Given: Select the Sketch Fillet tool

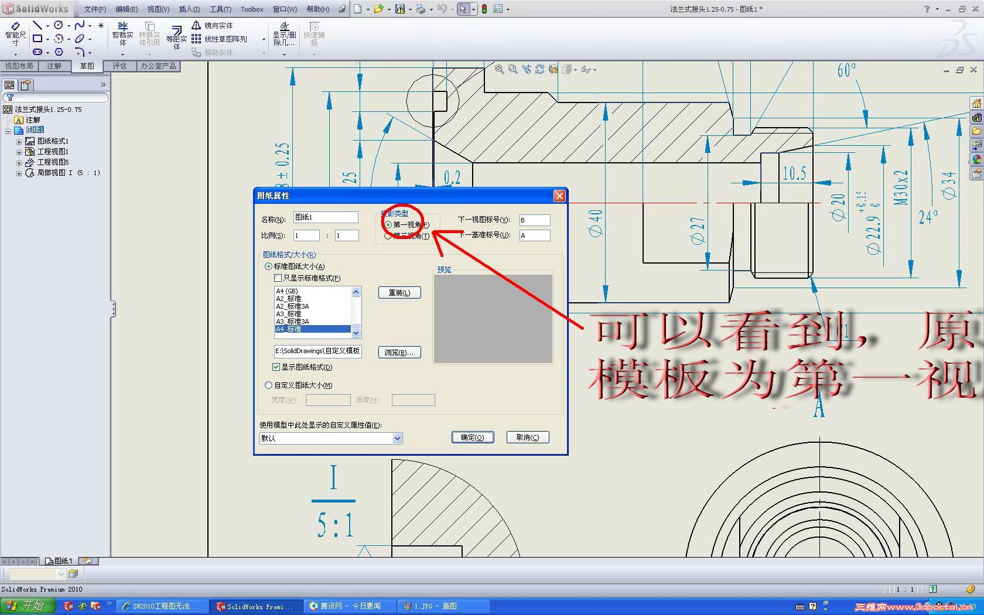Looking at the screenshot, I should pos(80,52).
